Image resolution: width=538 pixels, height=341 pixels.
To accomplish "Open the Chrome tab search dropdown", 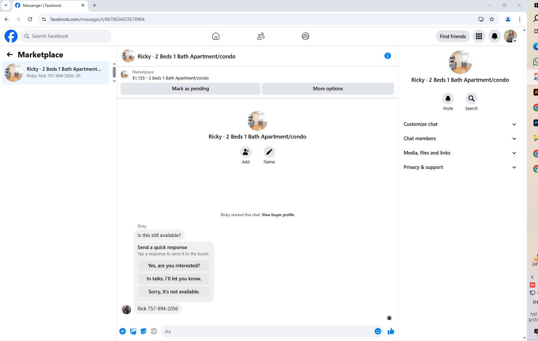I will (x=6, y=5).
